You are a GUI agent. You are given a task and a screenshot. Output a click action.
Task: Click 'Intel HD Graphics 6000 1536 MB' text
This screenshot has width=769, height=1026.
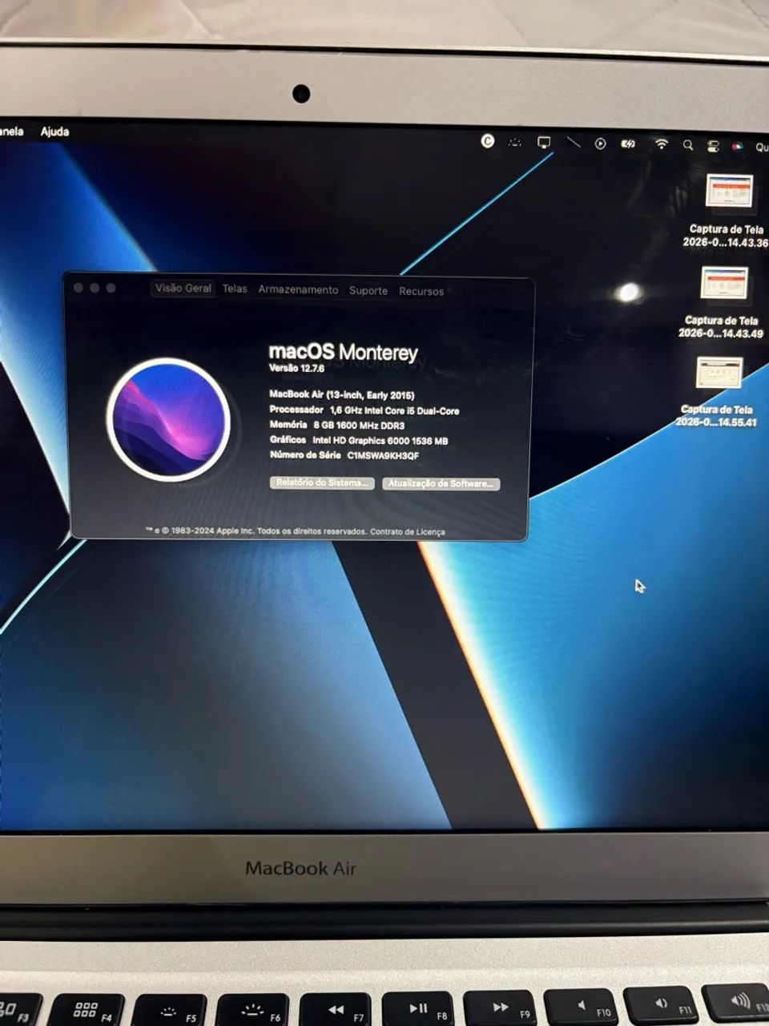click(x=380, y=441)
